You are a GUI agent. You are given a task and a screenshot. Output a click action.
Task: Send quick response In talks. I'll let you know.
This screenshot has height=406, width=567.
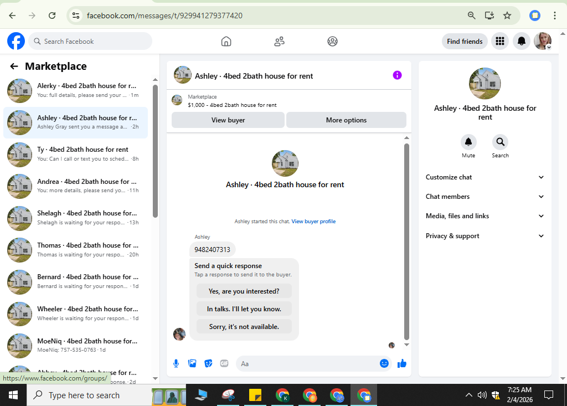coord(244,309)
